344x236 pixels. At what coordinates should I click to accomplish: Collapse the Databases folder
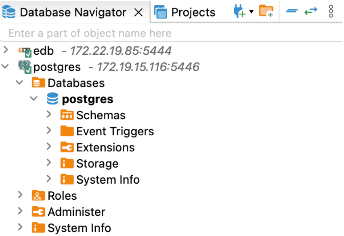pos(19,83)
